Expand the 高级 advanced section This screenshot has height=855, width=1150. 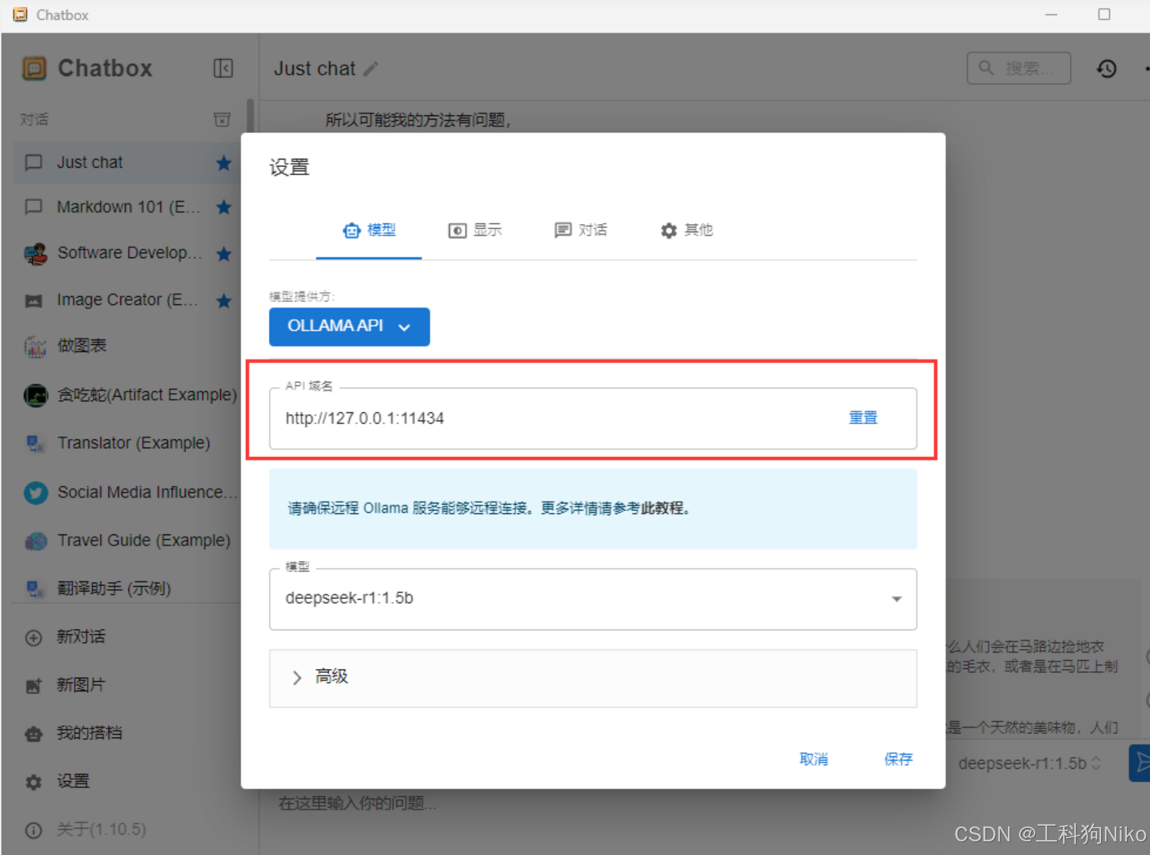click(x=593, y=678)
